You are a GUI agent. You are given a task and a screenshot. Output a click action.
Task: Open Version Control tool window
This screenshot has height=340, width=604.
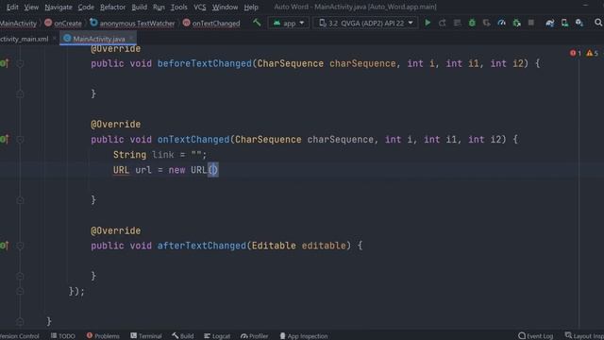click(19, 336)
